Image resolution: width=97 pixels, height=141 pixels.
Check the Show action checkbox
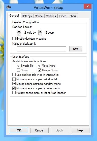tap(18, 70)
